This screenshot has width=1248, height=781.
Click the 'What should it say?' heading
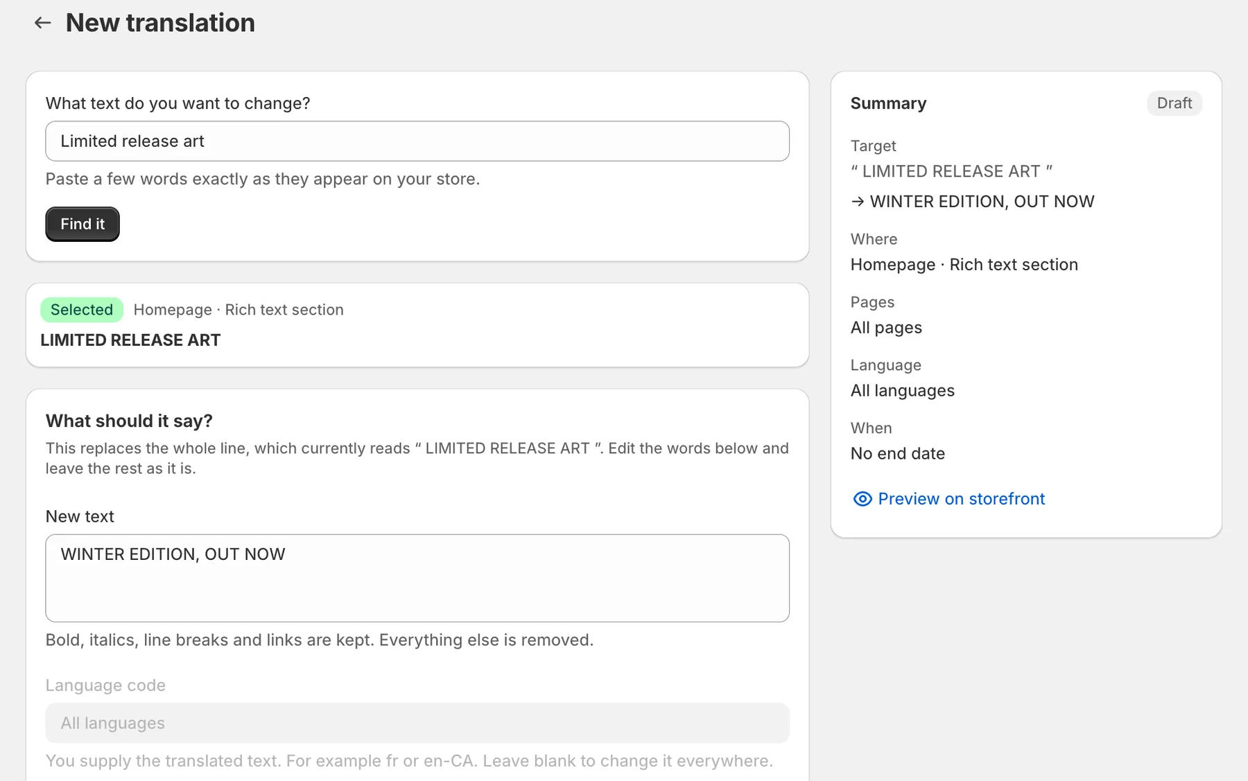click(x=129, y=421)
